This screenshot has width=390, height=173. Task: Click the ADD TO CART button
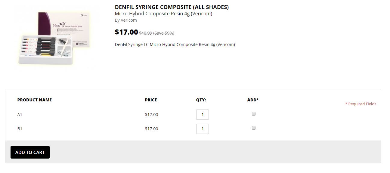coord(30,152)
